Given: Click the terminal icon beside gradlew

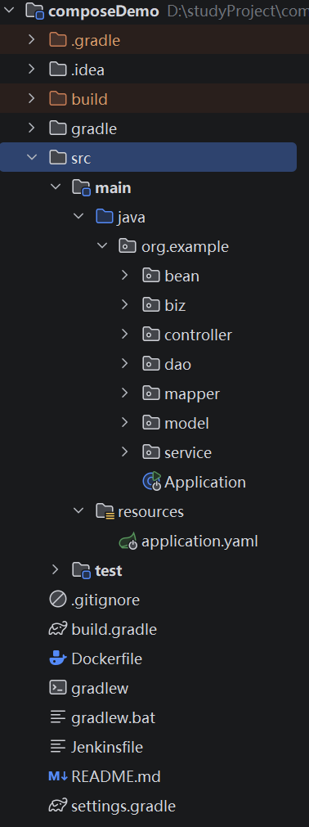Looking at the screenshot, I should point(58,688).
